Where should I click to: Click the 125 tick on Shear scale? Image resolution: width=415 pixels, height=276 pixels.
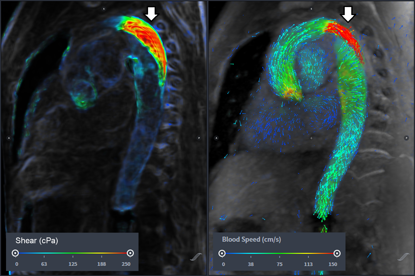pyautogui.click(x=73, y=257)
